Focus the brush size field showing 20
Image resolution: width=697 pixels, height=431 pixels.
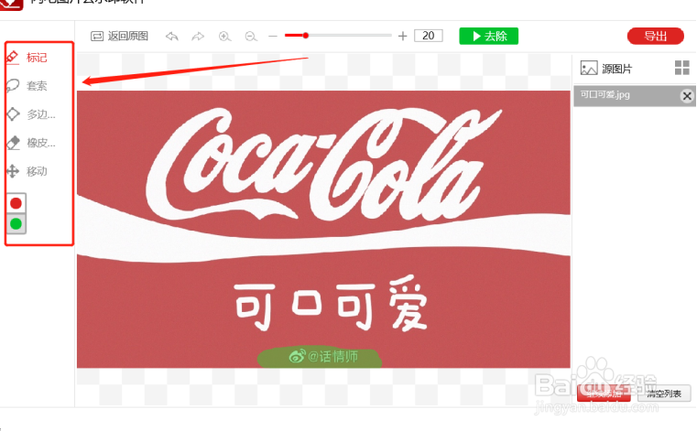(428, 36)
